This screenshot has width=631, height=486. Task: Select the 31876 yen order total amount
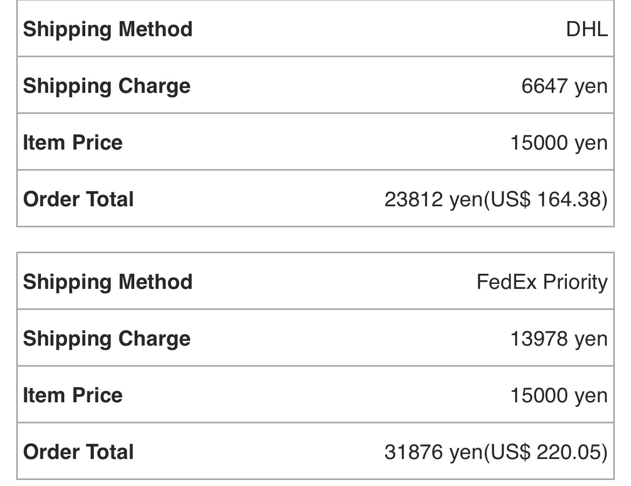coord(433,453)
